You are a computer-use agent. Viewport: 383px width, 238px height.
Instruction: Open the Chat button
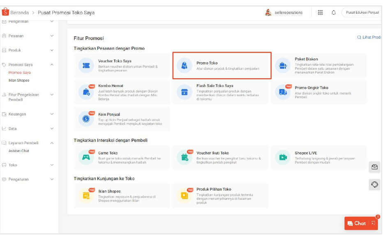tap(361, 223)
